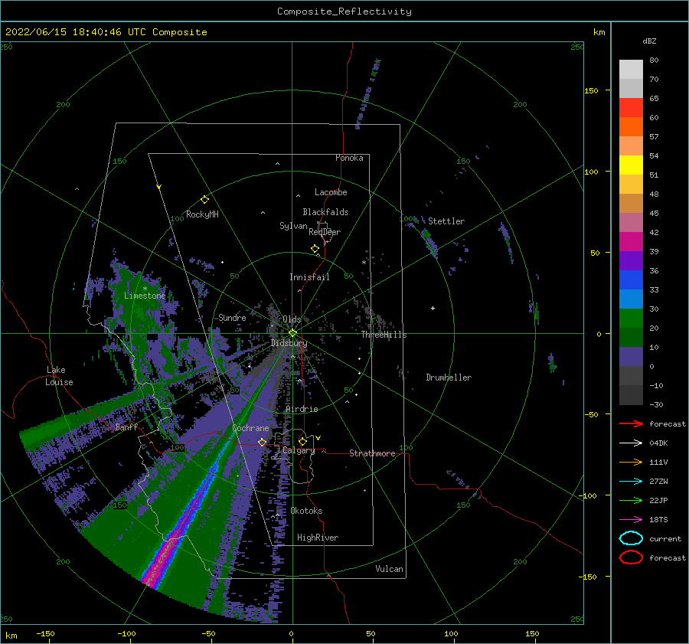
Task: Select the RedDeer city label
Action: point(325,232)
